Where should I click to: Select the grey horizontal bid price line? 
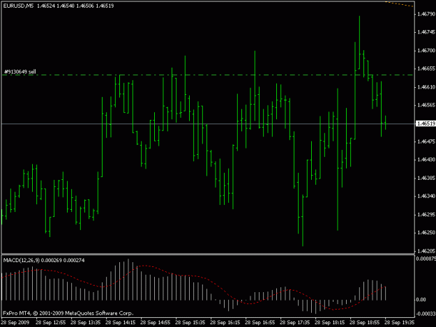208,123
